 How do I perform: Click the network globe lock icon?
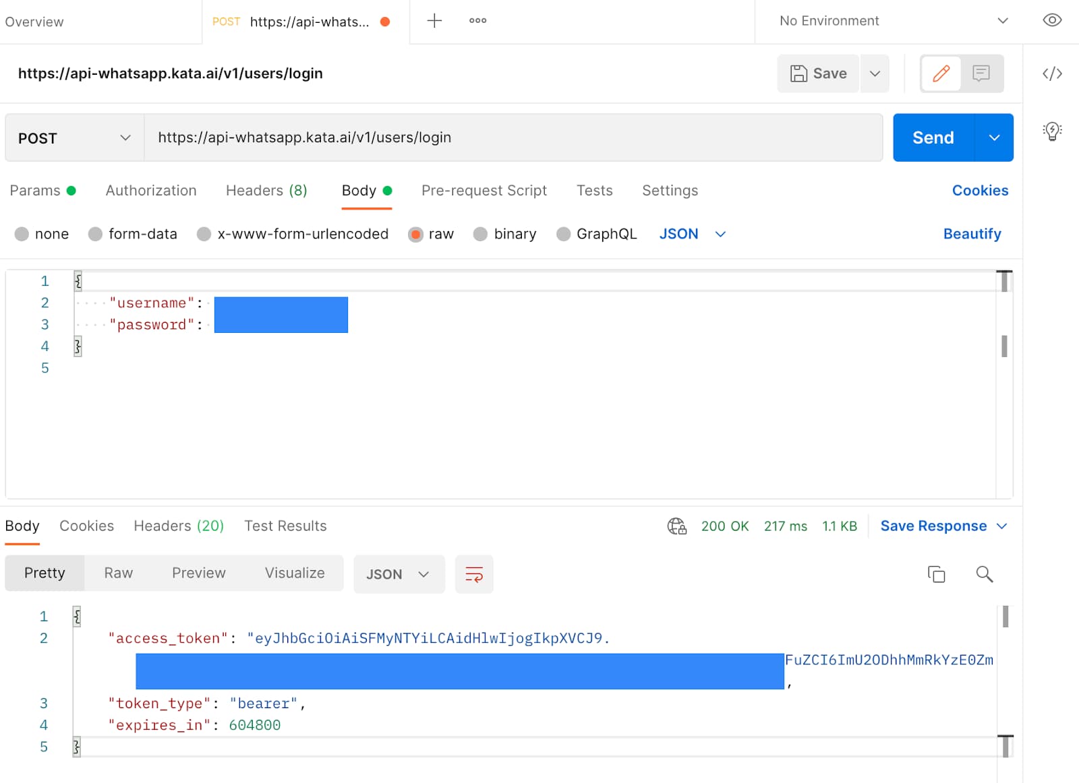pos(676,526)
